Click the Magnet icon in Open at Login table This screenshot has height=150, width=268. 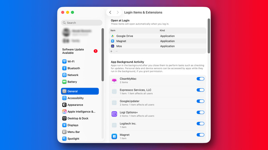pyautogui.click(x=113, y=41)
